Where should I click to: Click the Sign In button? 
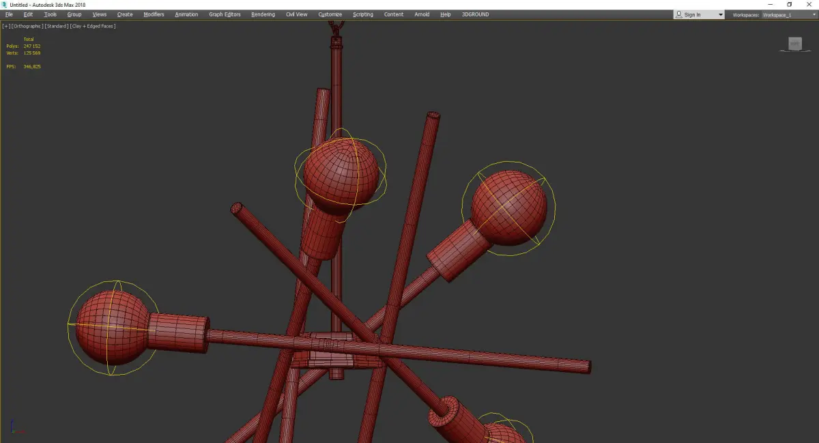693,14
